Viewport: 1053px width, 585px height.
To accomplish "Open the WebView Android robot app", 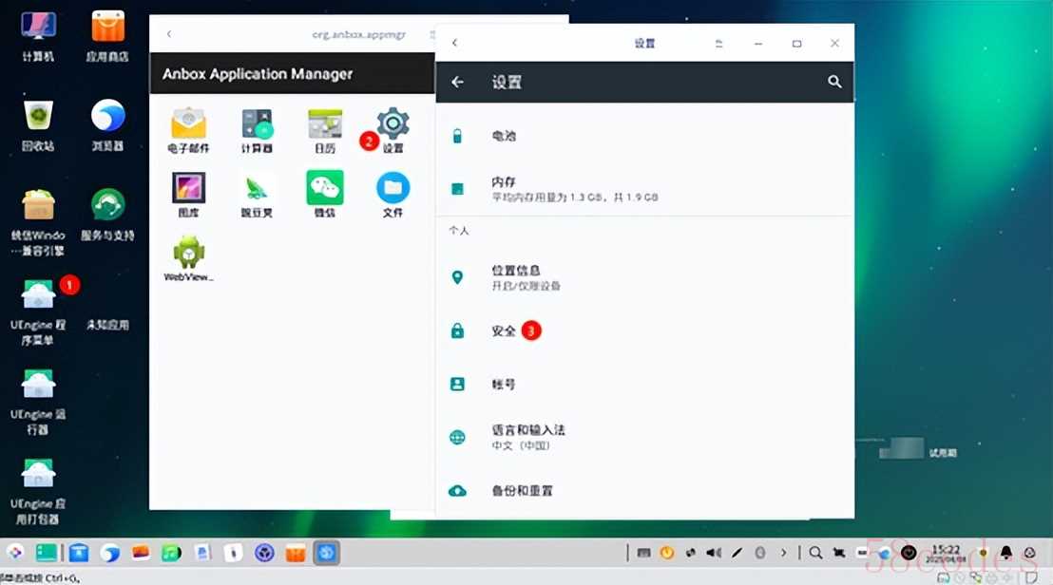I will (x=189, y=258).
